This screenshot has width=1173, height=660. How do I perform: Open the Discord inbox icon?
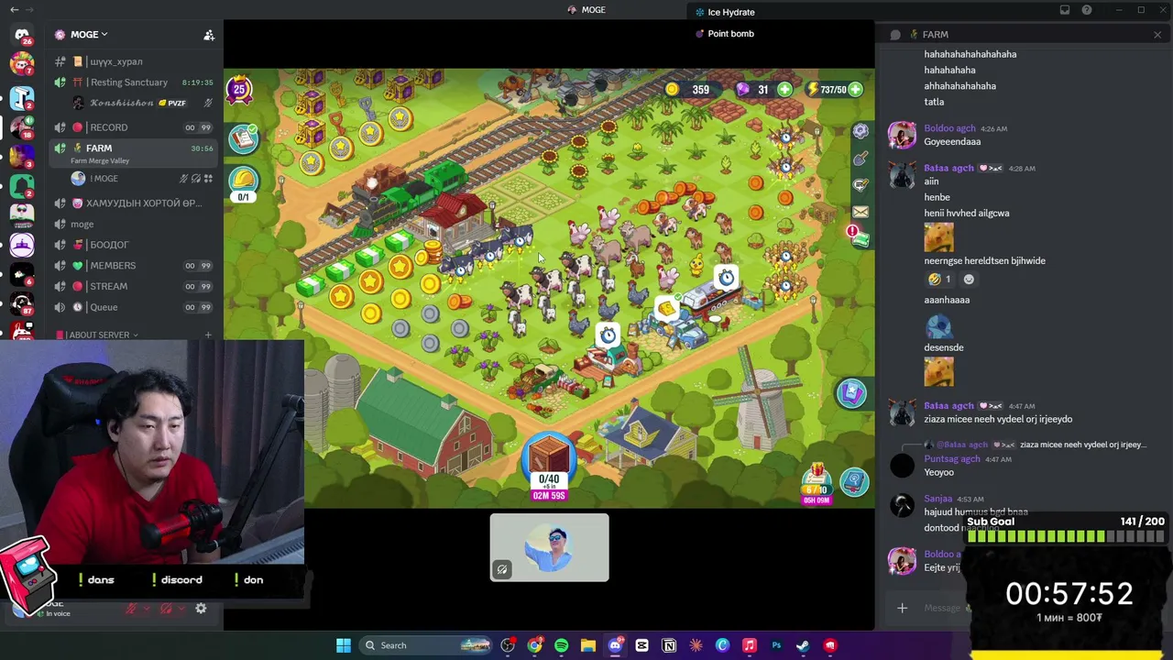(x=1065, y=10)
